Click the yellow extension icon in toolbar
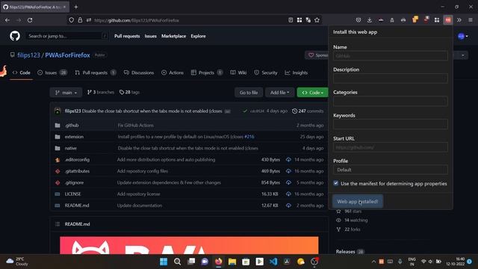 point(415,20)
